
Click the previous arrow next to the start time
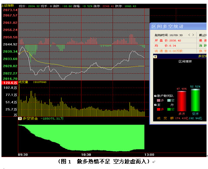pos(189,35)
